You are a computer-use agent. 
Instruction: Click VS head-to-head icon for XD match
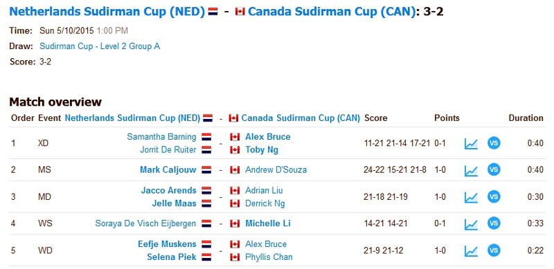pos(494,143)
